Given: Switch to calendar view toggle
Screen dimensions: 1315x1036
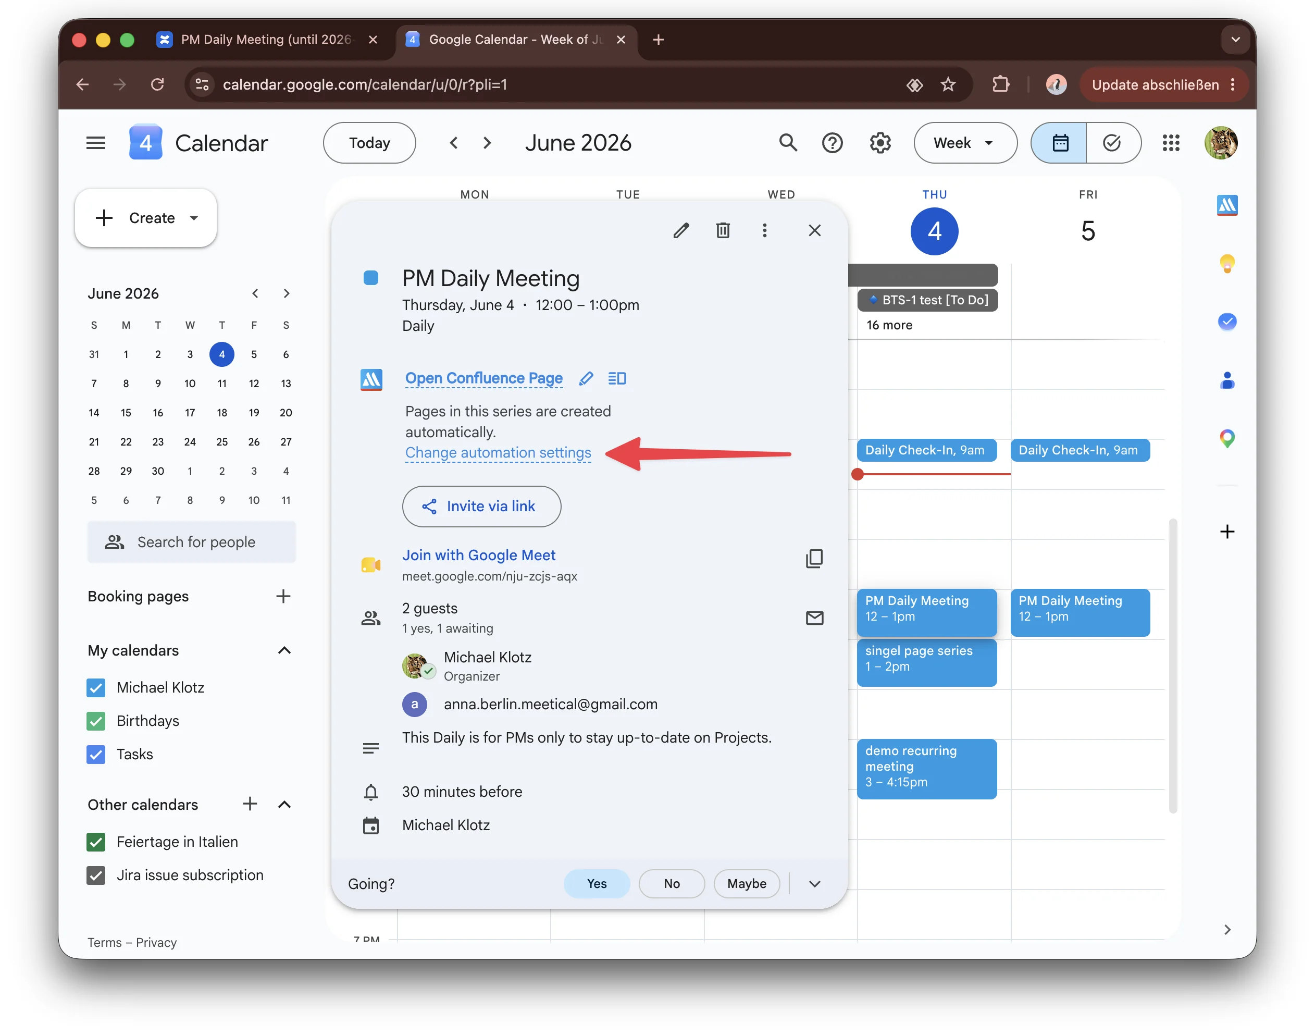Looking at the screenshot, I should (x=1059, y=143).
